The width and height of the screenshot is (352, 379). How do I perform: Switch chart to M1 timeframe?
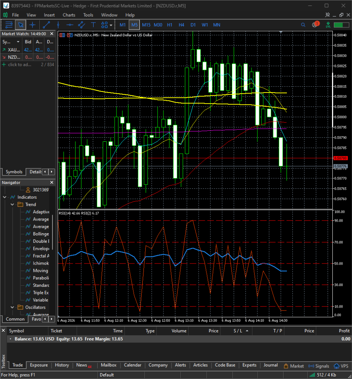click(123, 25)
